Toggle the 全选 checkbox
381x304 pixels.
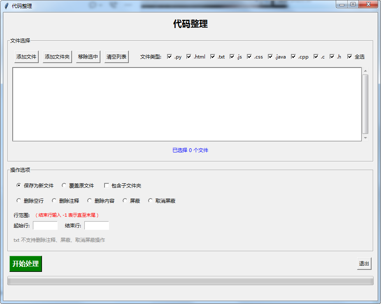point(350,57)
